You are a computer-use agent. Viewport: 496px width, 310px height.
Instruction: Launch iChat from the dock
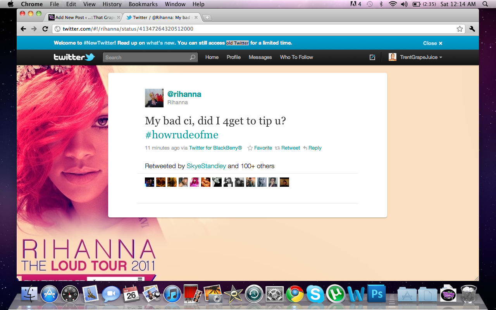click(x=111, y=294)
